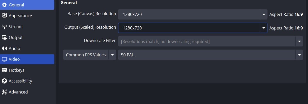Click the Base Resolution text field
This screenshot has width=308, height=104.
(189, 15)
